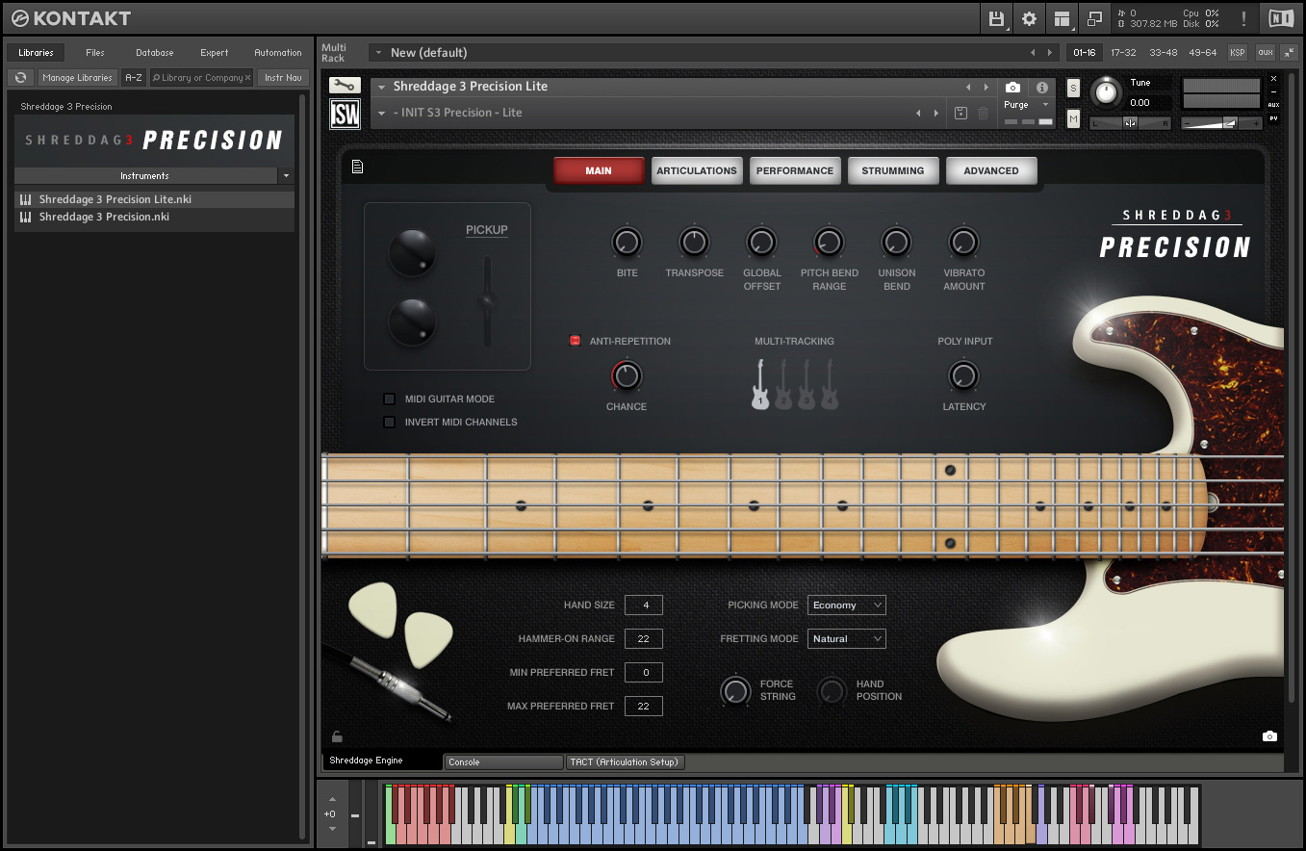Click the refresh libraries icon

(21, 78)
